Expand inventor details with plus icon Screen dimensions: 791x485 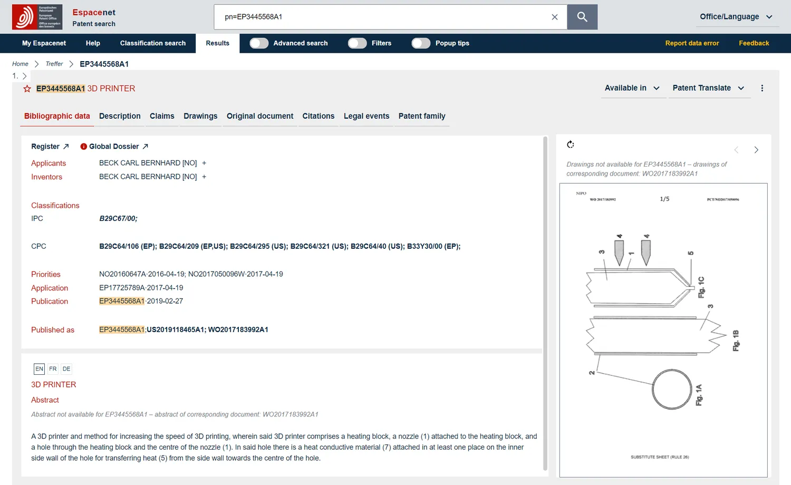tap(204, 177)
